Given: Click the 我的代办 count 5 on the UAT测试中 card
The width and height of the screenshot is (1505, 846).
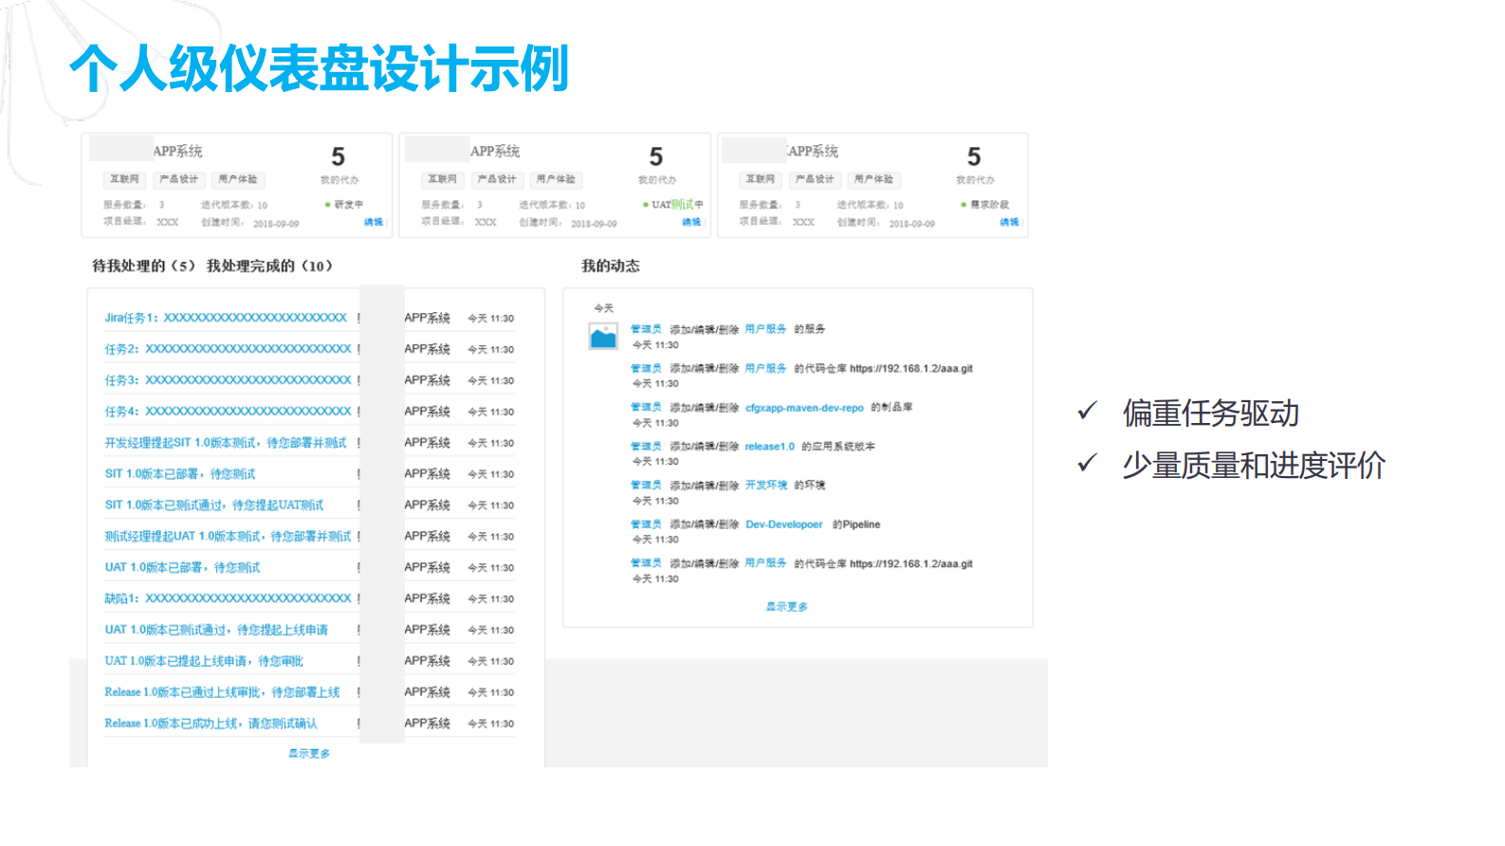Looking at the screenshot, I should 656,156.
